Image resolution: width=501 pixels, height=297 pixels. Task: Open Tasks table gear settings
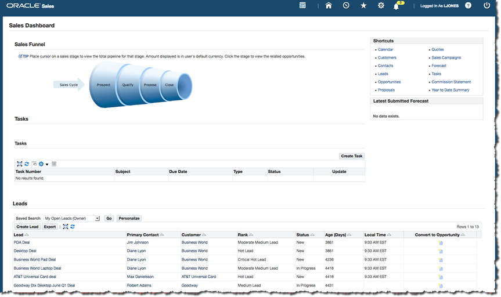pyautogui.click(x=41, y=164)
